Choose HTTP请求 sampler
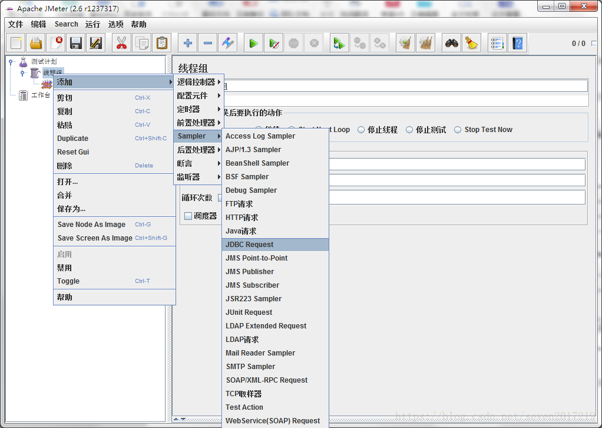Screen dimensions: 602x428 click(275, 218)
